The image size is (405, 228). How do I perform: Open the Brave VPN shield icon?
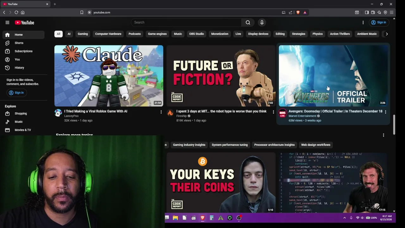385,12
